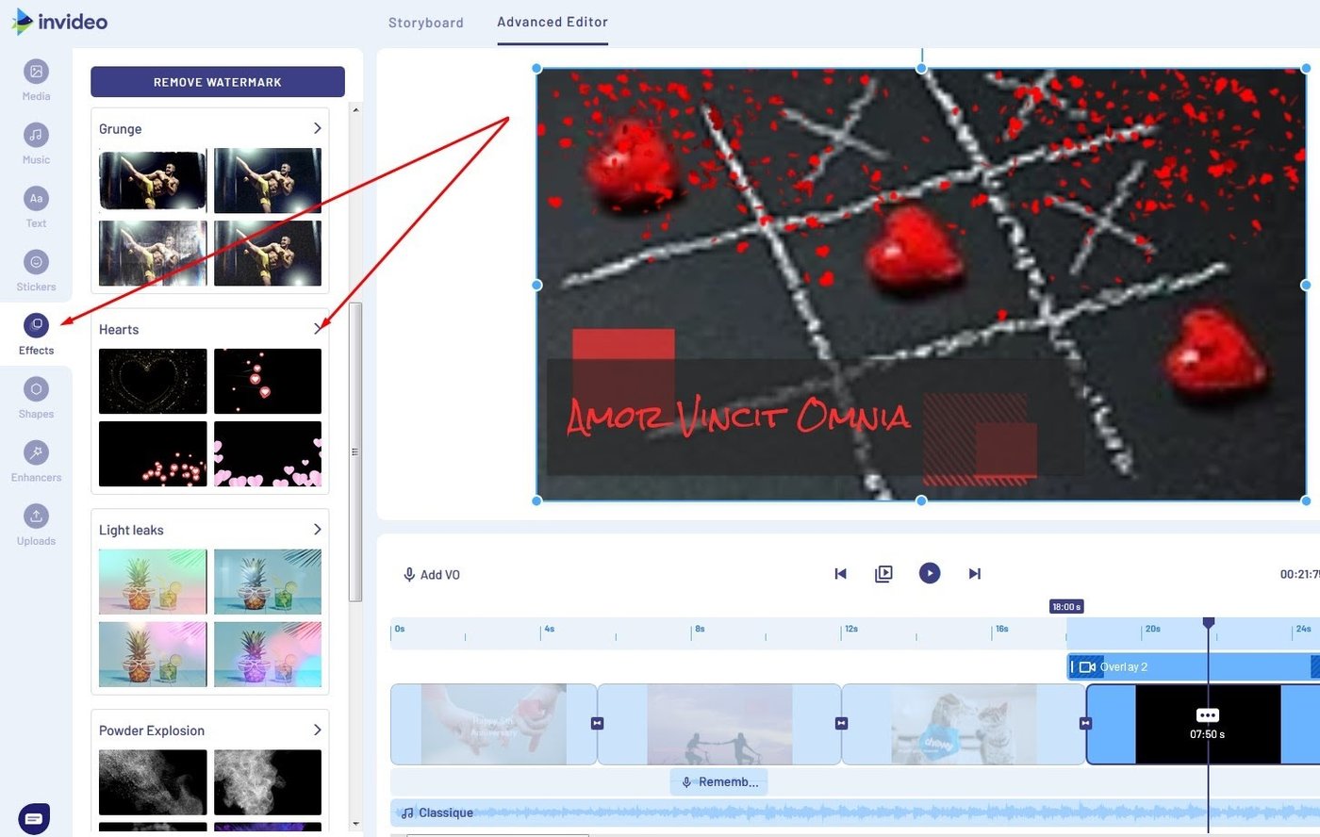The height and width of the screenshot is (837, 1320).
Task: Expand the Hearts effects category
Action: (x=320, y=329)
